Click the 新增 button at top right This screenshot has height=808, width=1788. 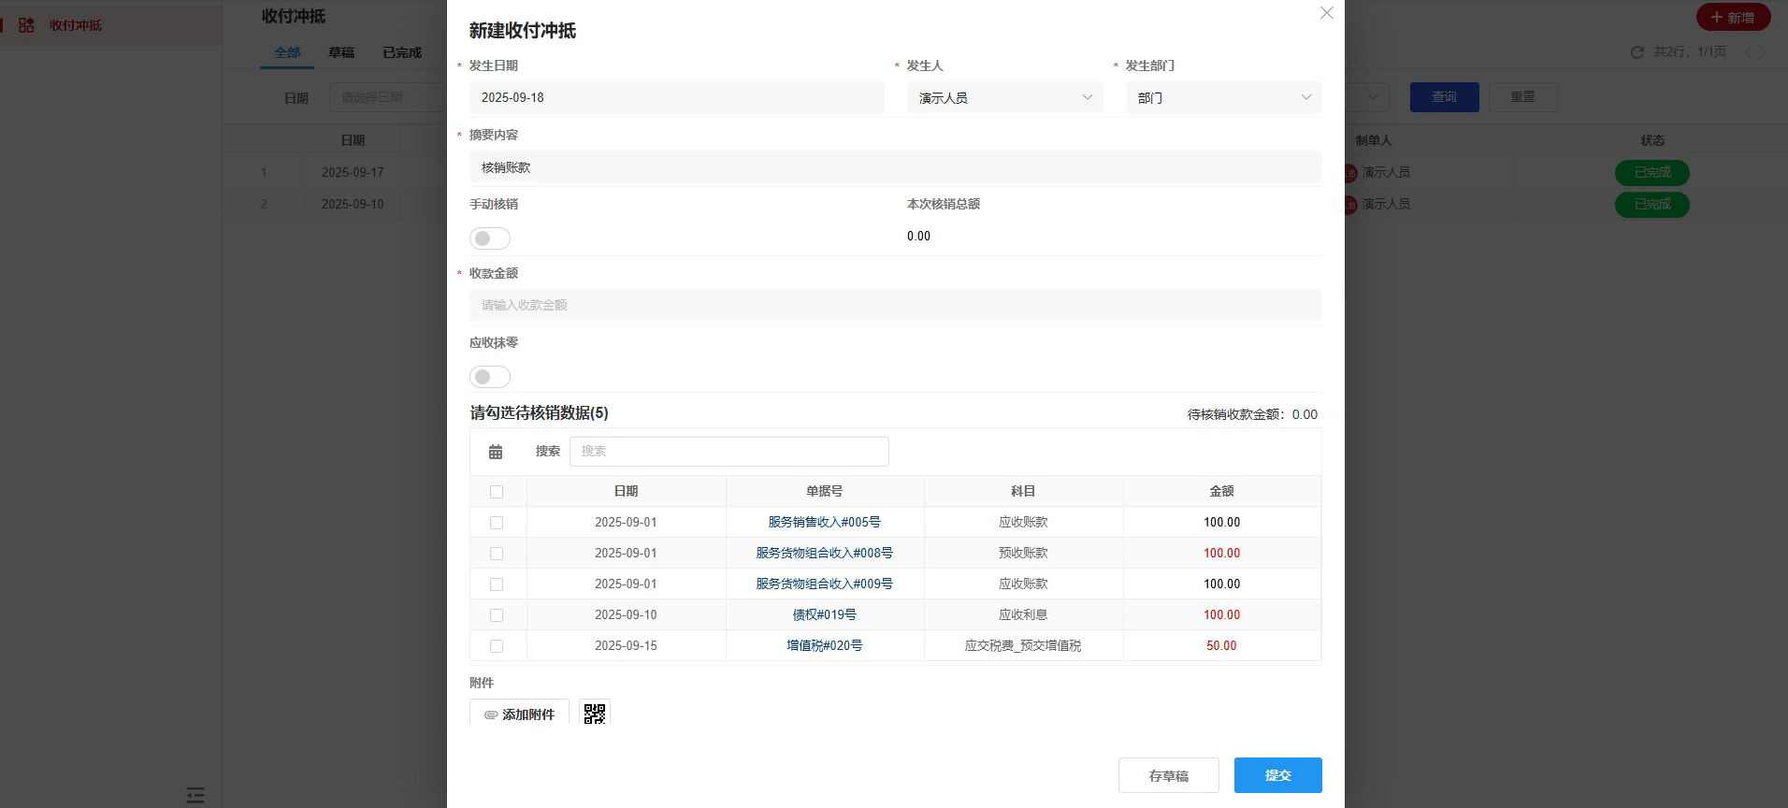pos(1733,18)
